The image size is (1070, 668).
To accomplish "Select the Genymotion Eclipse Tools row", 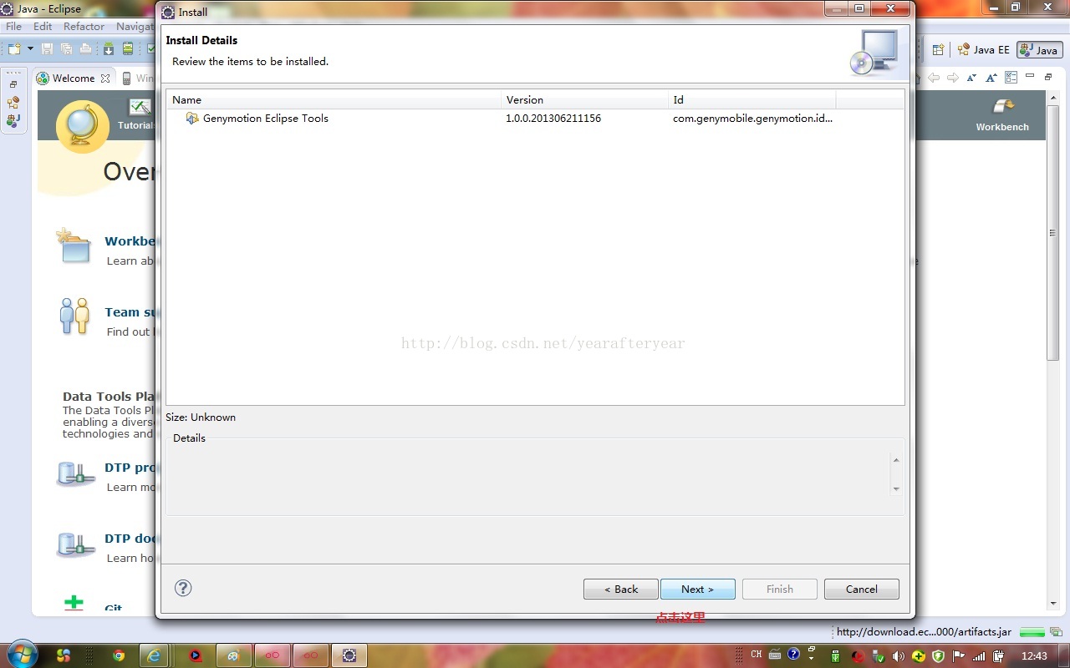I will (535, 118).
